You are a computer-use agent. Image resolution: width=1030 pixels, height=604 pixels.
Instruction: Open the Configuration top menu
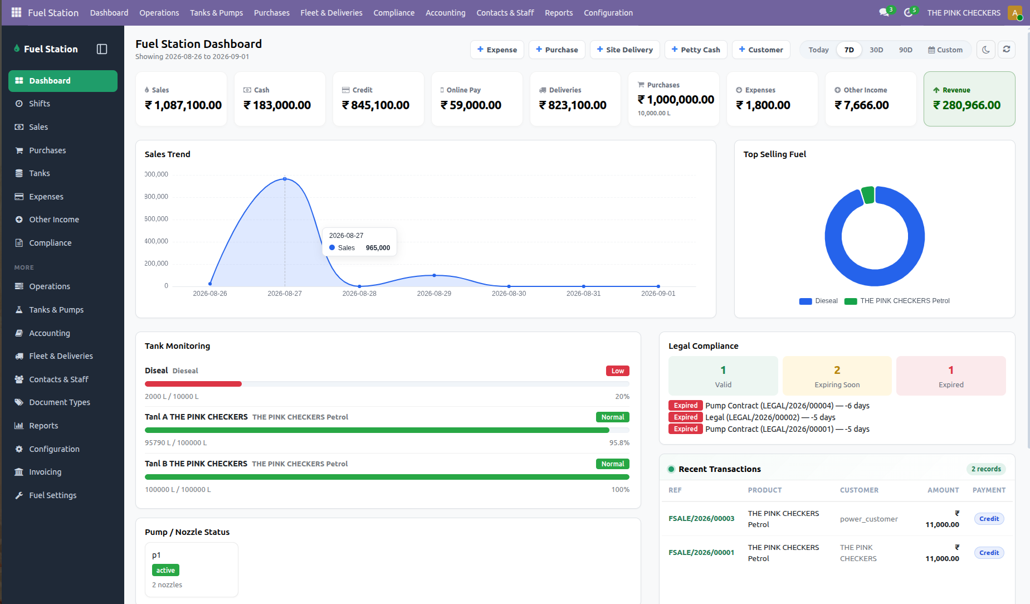tap(608, 13)
